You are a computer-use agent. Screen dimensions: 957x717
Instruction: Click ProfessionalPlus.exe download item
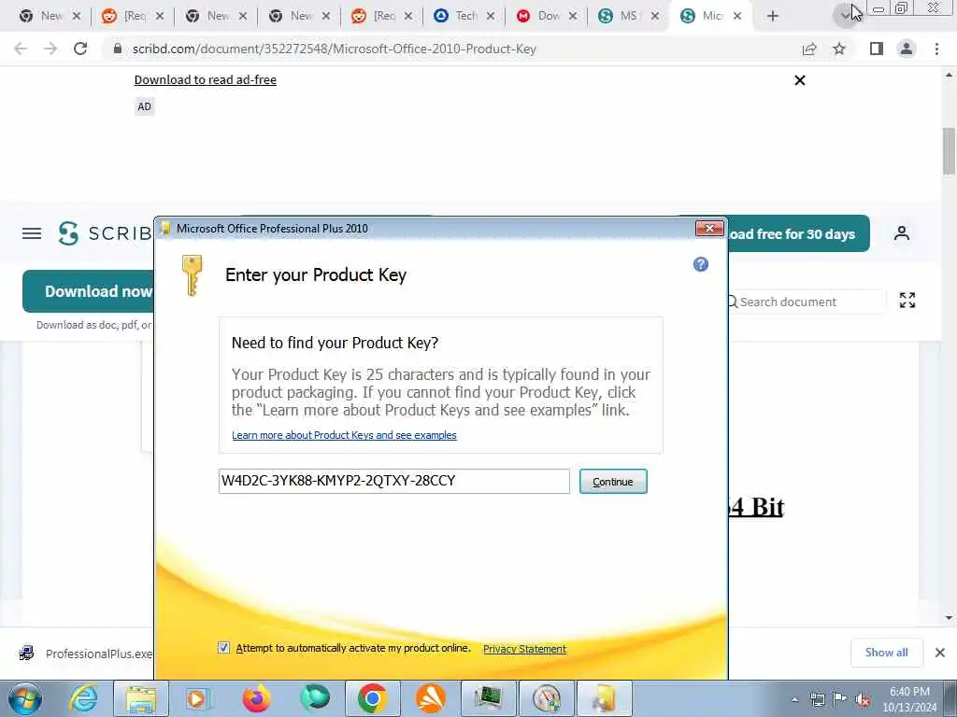point(87,654)
